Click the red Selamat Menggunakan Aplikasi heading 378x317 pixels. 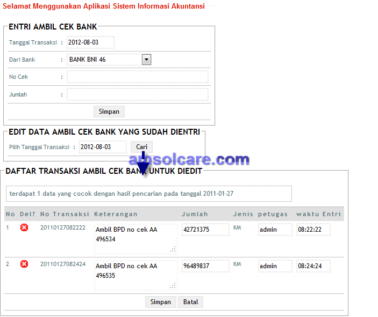tap(104, 6)
